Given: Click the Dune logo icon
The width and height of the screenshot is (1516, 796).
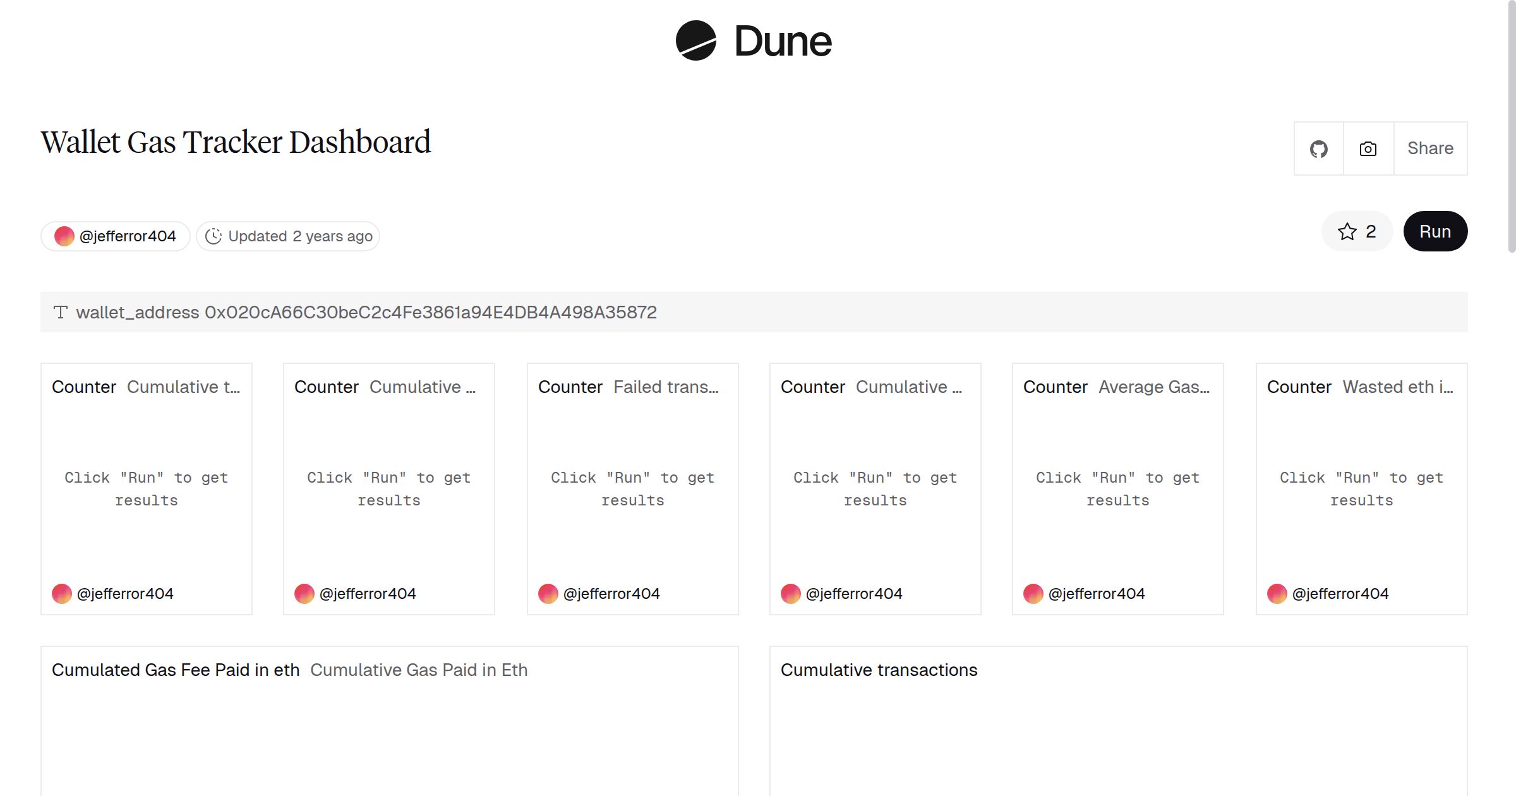Looking at the screenshot, I should (695, 41).
